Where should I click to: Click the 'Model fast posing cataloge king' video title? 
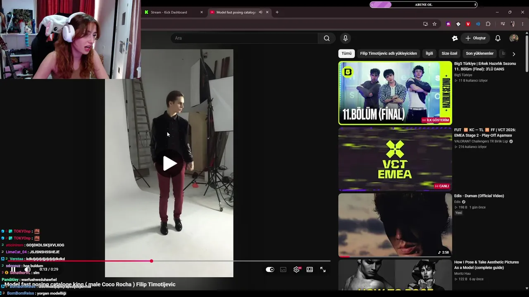[x=90, y=284]
